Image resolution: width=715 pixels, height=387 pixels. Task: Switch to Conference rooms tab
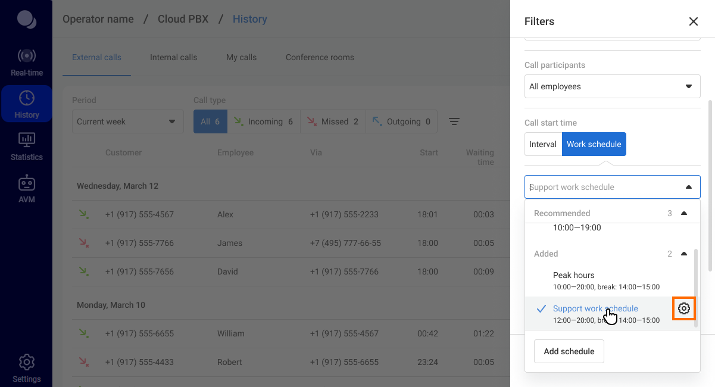320,58
